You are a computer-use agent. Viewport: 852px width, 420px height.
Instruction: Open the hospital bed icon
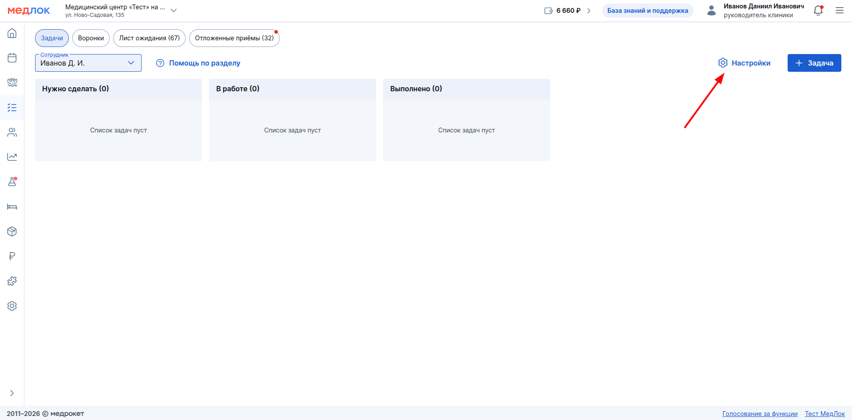[12, 207]
